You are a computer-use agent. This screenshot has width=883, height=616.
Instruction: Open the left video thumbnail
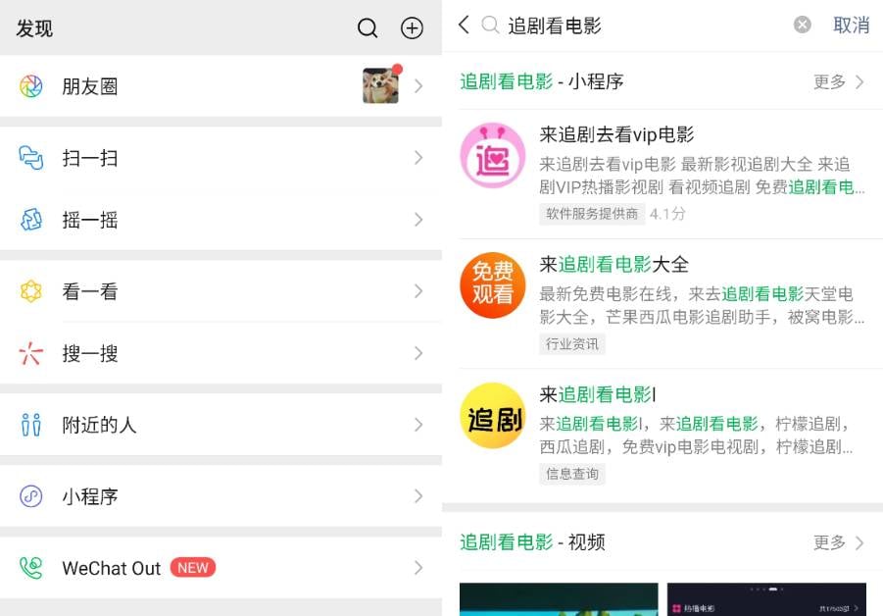click(x=559, y=599)
